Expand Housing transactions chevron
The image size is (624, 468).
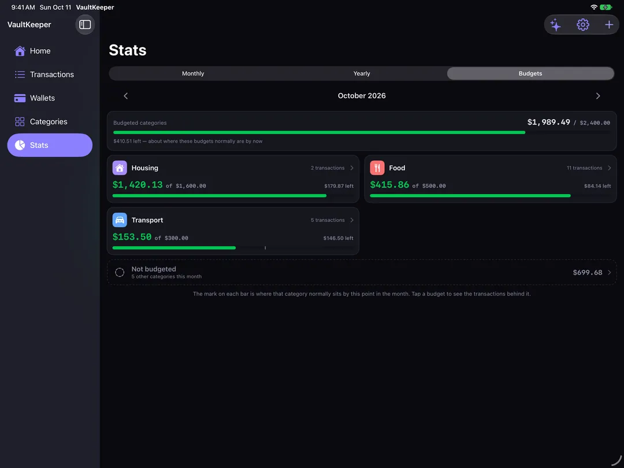352,168
